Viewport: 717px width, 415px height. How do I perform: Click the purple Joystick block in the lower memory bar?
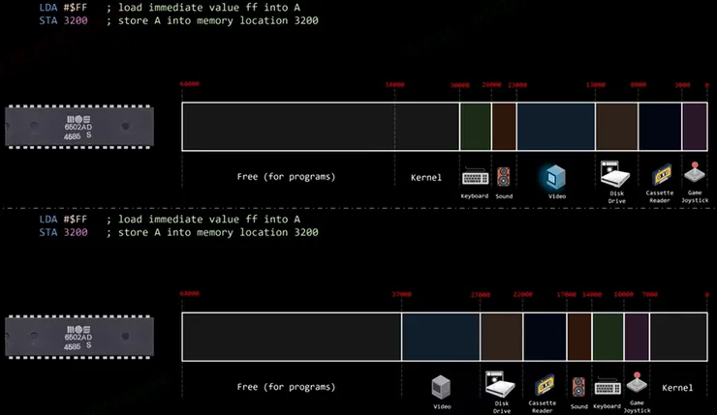(x=637, y=337)
